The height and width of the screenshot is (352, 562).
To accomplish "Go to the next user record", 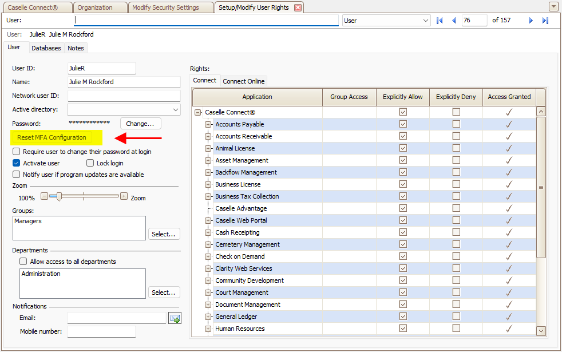I will pyautogui.click(x=531, y=21).
